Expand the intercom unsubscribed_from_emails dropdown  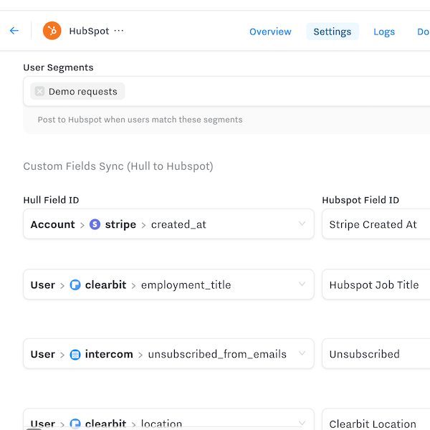coord(302,354)
